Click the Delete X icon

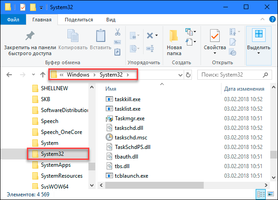(150, 36)
